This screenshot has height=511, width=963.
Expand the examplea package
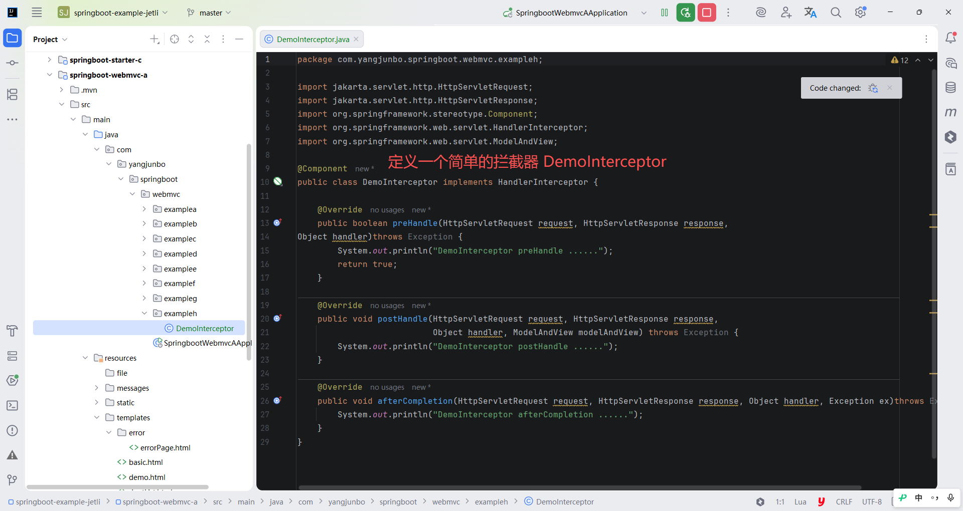[x=144, y=209]
